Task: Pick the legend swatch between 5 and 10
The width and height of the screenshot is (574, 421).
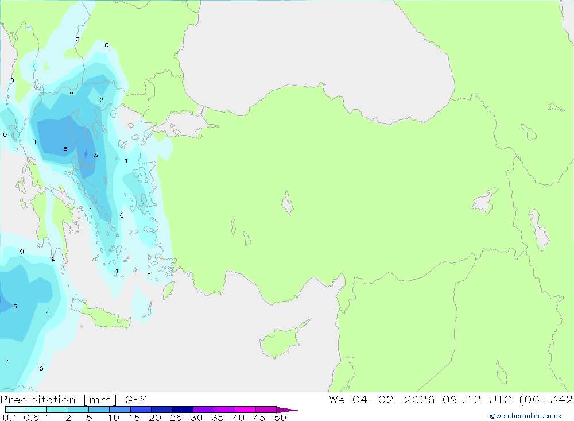Action: pyautogui.click(x=99, y=410)
